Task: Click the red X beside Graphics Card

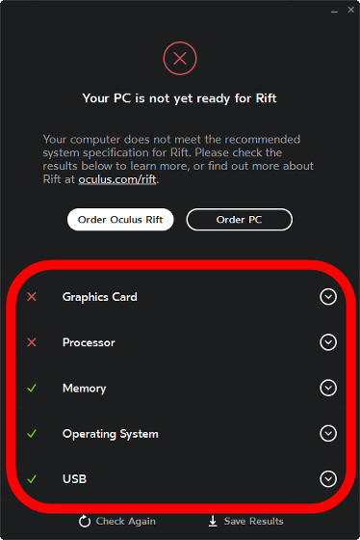Action: point(32,297)
